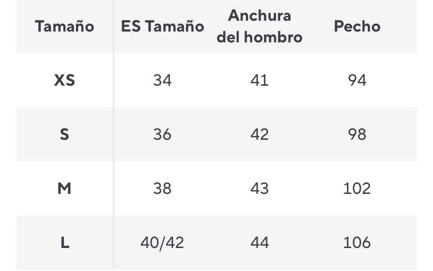
Task: Click ES size value 34
Action: 162,80
